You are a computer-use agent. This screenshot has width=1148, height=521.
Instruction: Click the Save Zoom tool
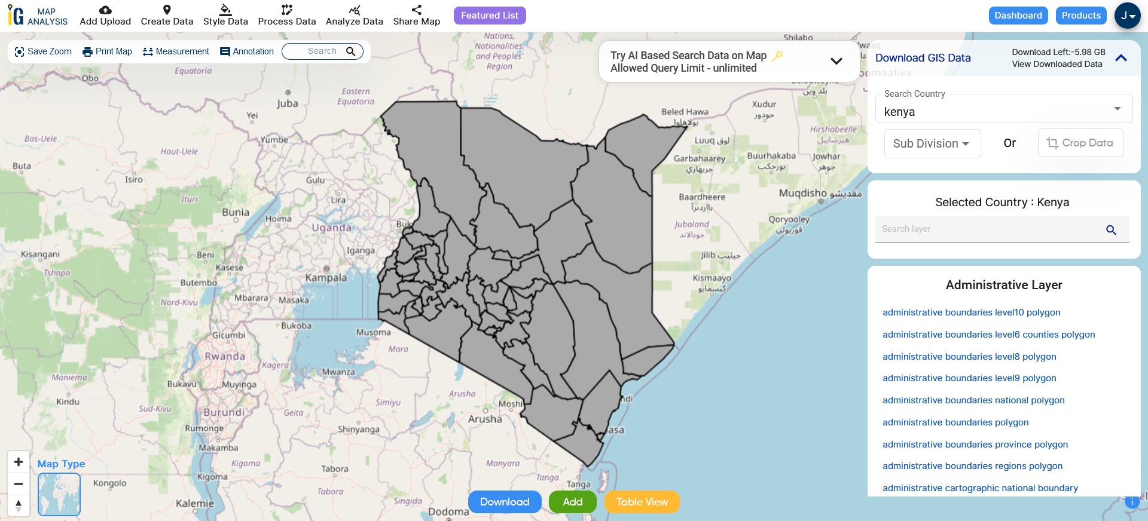43,51
